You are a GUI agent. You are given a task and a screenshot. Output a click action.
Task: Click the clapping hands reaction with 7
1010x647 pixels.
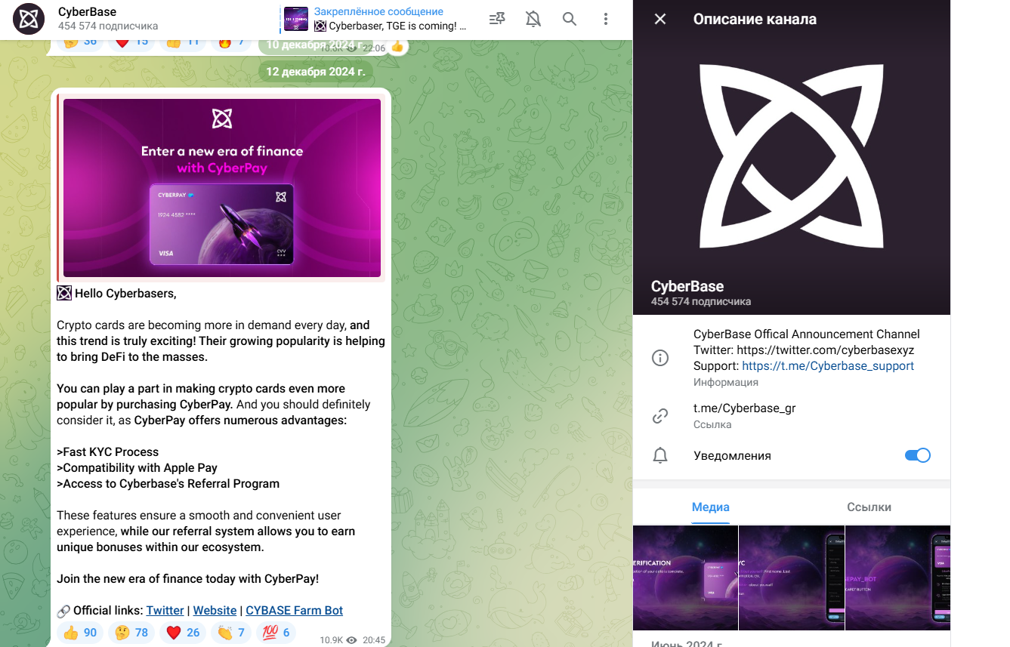tap(231, 633)
